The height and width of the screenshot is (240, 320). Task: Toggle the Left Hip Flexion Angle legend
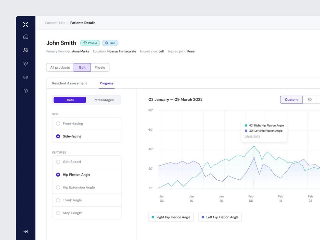click(220, 217)
